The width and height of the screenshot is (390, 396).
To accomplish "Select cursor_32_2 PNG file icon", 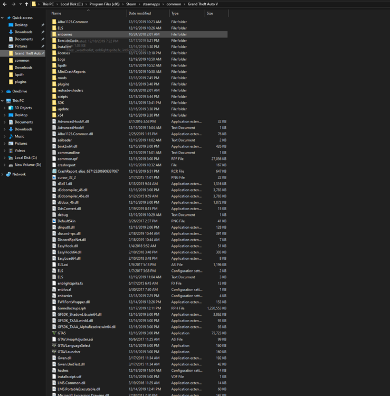I will [x=54, y=177].
